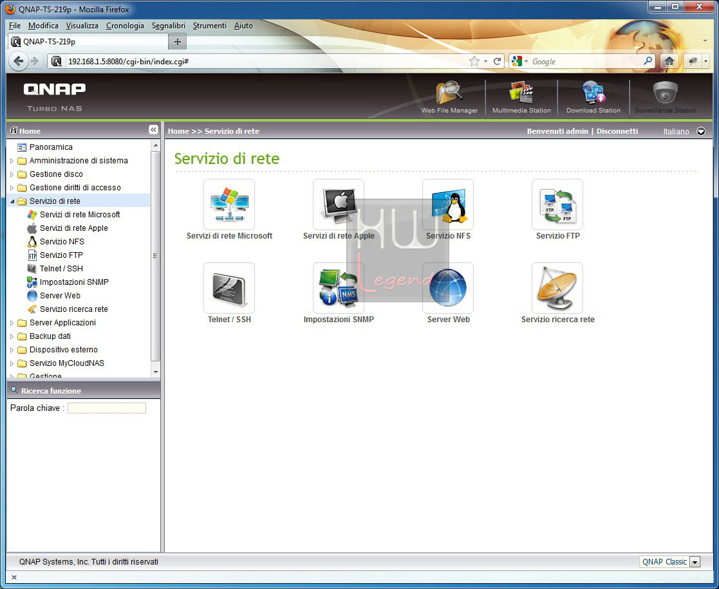Collapse Servizio di rete folder

tap(12, 201)
